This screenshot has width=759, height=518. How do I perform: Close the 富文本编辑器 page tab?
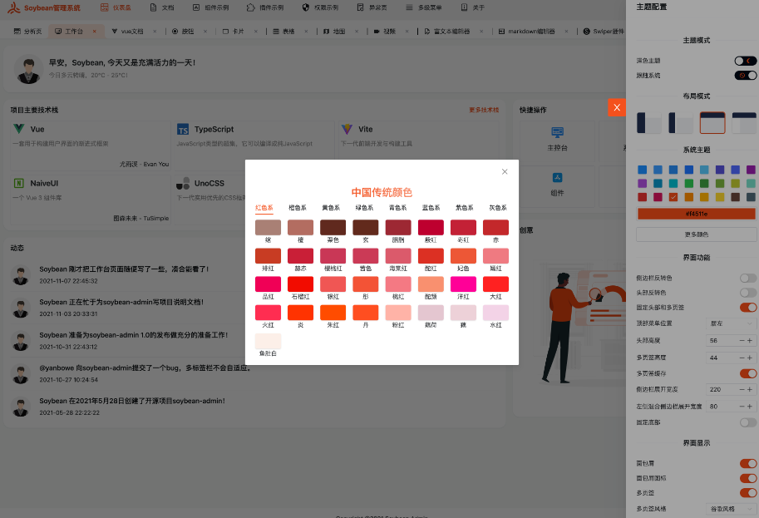pyautogui.click(x=481, y=32)
